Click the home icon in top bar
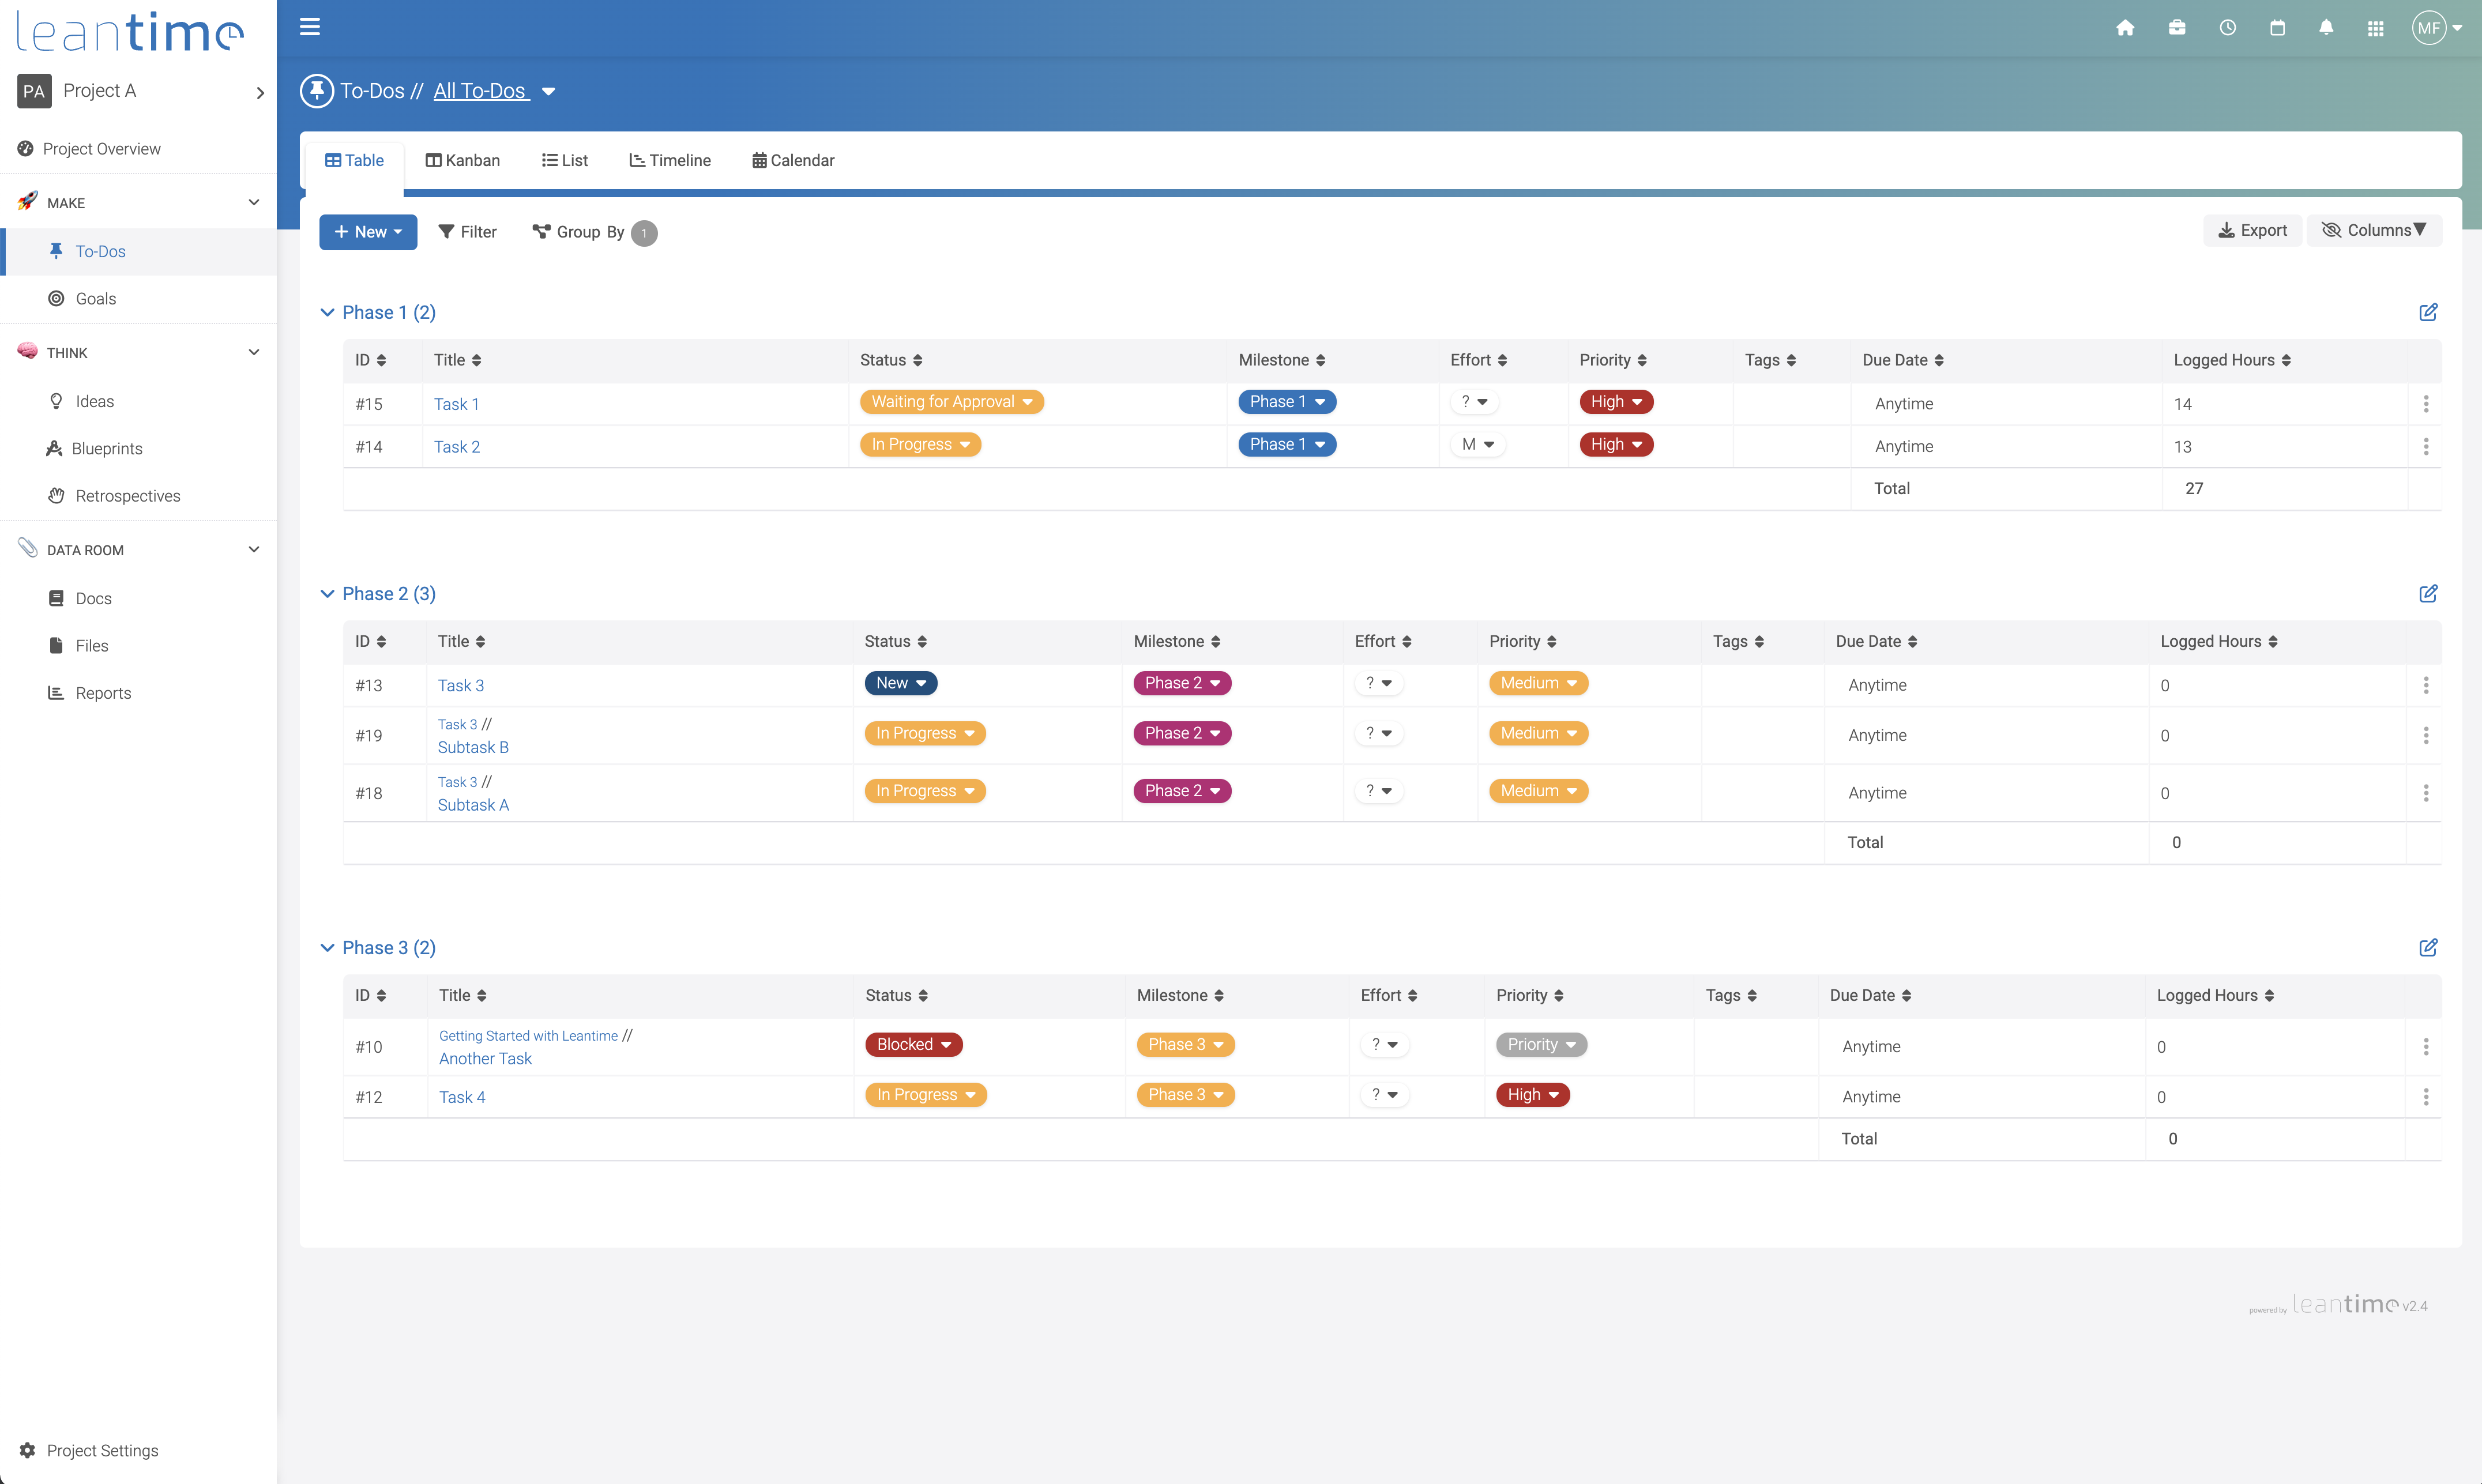The height and width of the screenshot is (1484, 2482). (x=2125, y=28)
